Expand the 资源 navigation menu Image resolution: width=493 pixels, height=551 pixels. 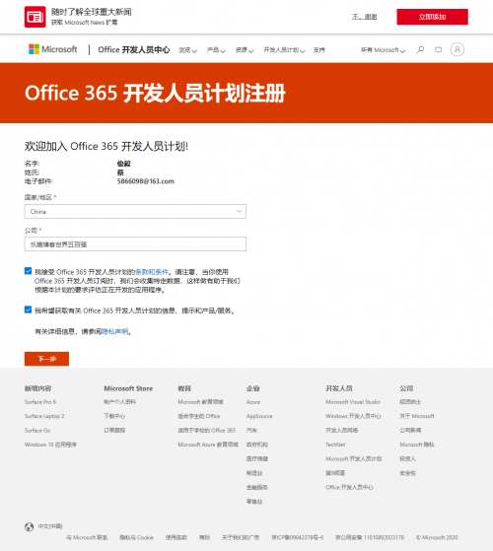click(x=245, y=50)
